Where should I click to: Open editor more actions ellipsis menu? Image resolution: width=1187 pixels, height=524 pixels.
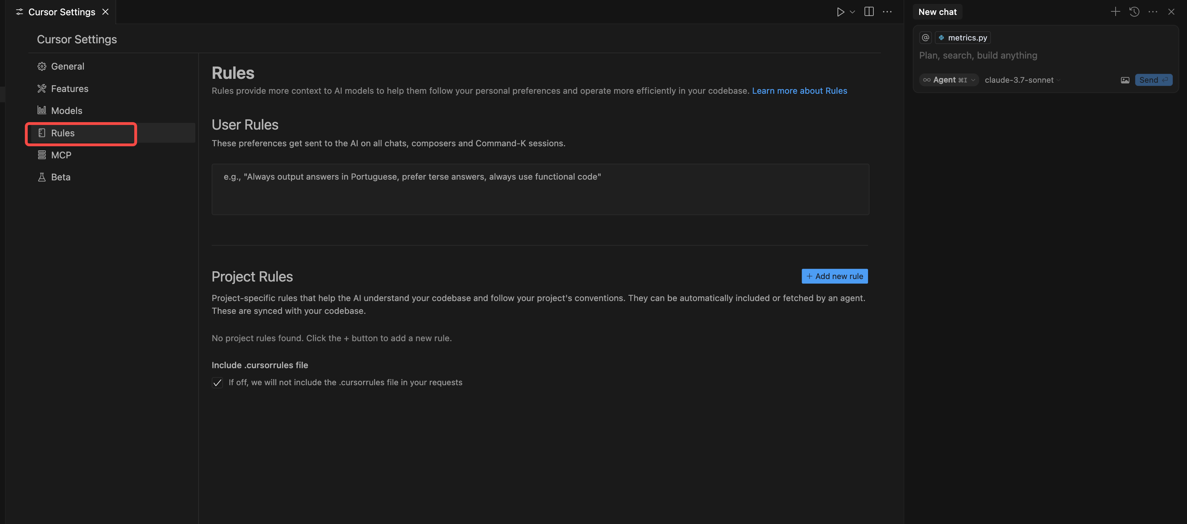click(888, 12)
